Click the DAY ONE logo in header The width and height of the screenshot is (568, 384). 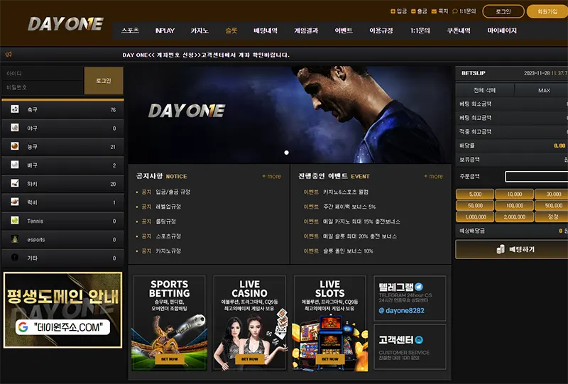pyautogui.click(x=65, y=24)
